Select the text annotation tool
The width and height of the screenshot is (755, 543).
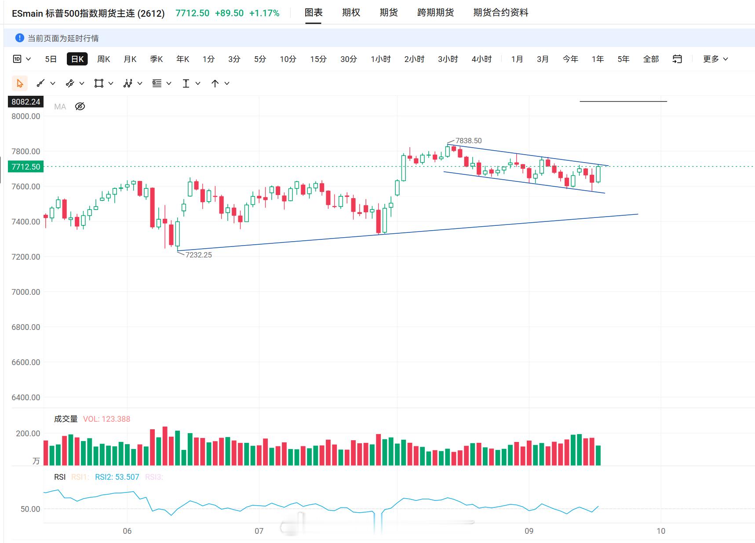[x=186, y=83]
